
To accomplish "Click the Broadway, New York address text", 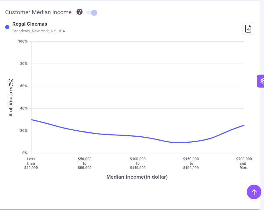I will tap(39, 31).
